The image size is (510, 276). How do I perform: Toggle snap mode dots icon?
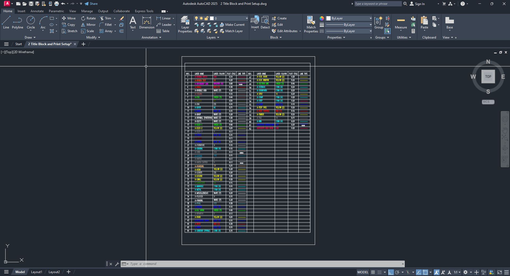tap(380, 272)
